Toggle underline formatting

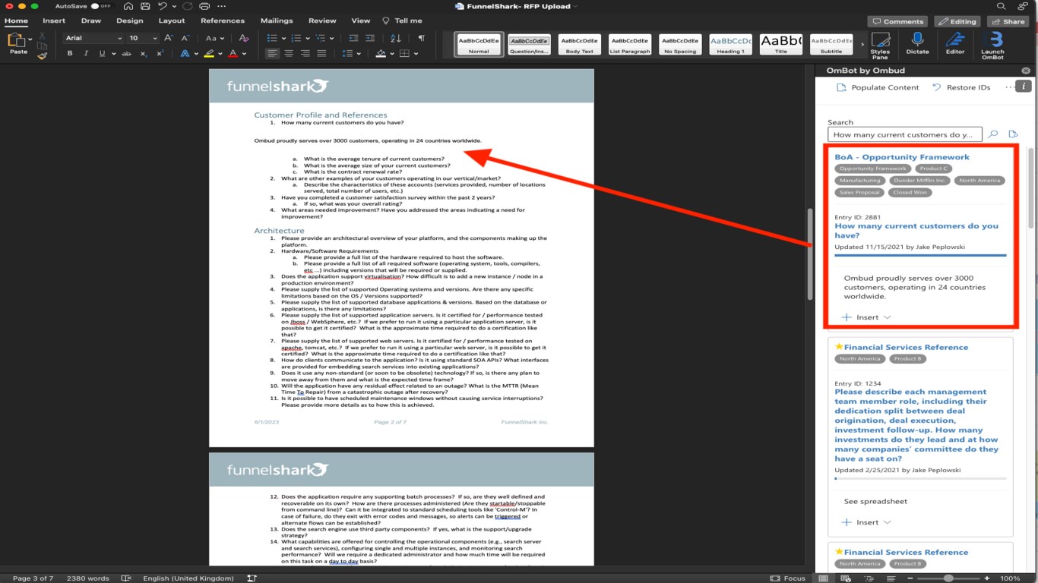point(103,54)
